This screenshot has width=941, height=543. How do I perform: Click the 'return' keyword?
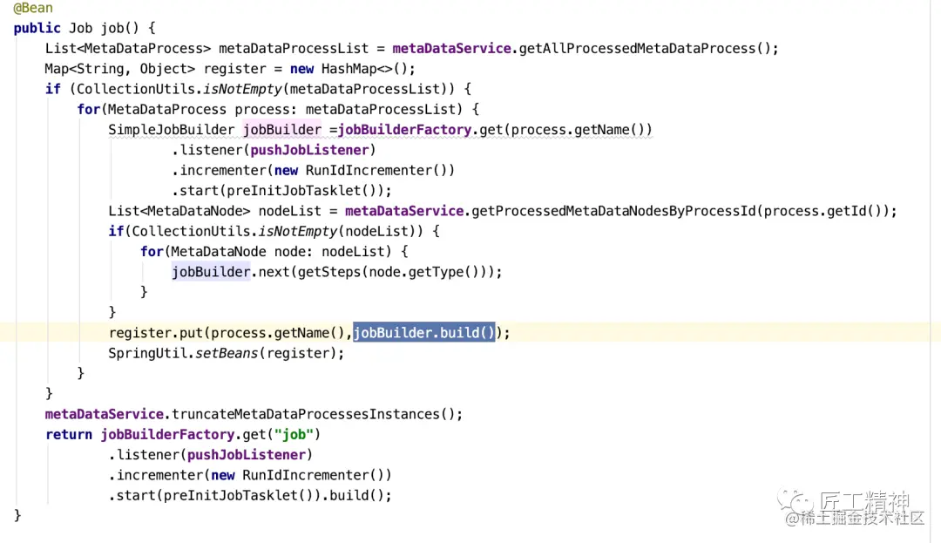[69, 435]
